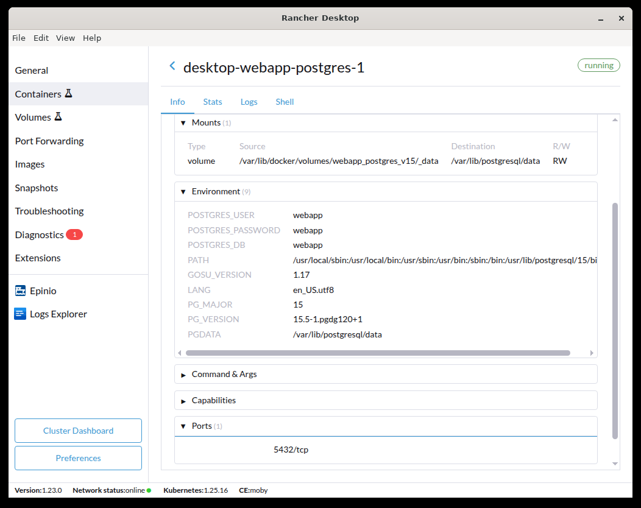
Task: Click the flask icon beside Volumes
Action: (58, 117)
